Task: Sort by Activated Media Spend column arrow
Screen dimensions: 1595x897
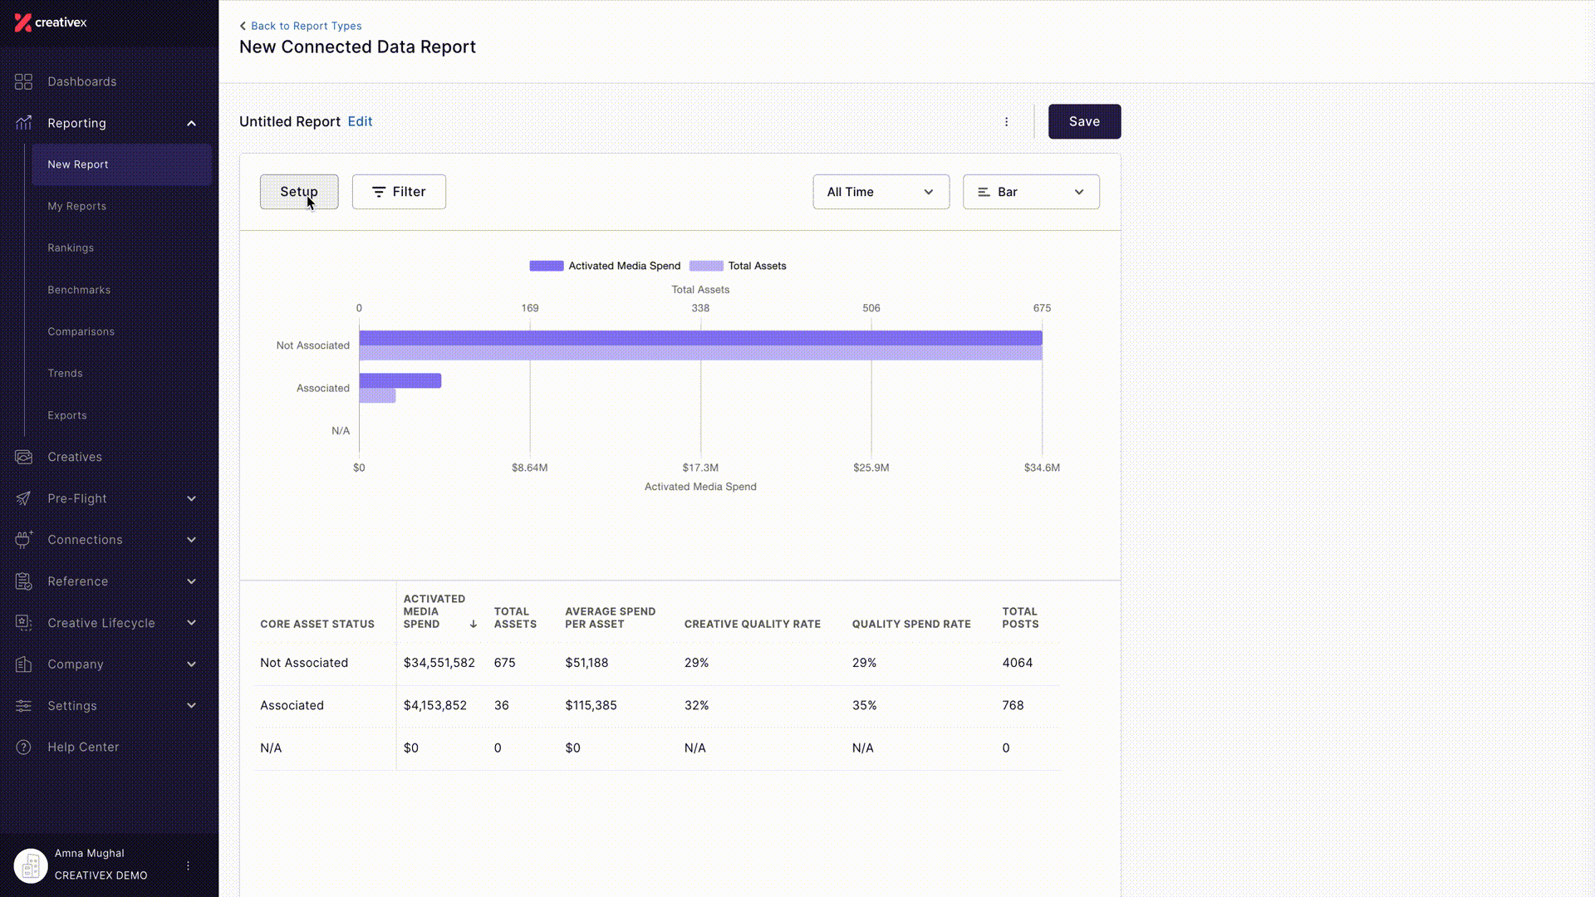Action: click(473, 624)
